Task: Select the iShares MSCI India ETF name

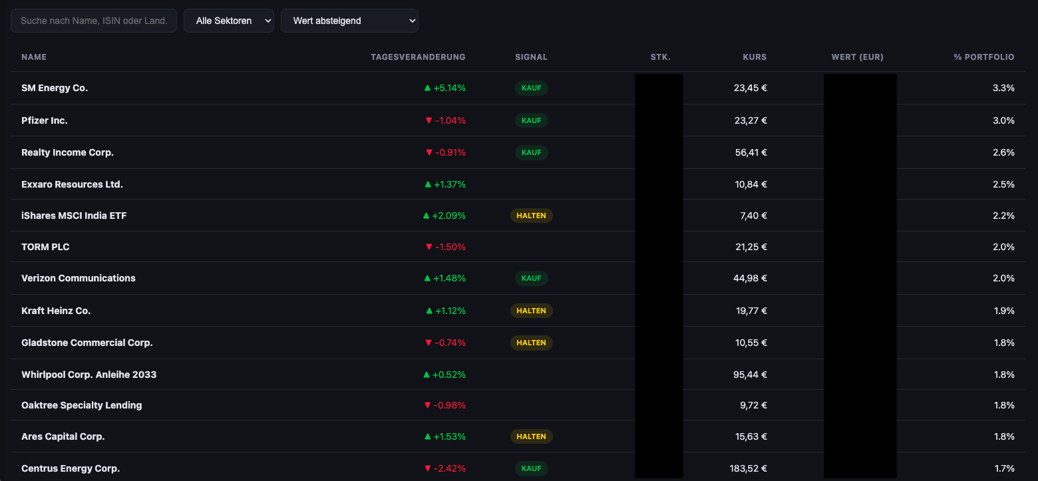Action: pyautogui.click(x=74, y=216)
